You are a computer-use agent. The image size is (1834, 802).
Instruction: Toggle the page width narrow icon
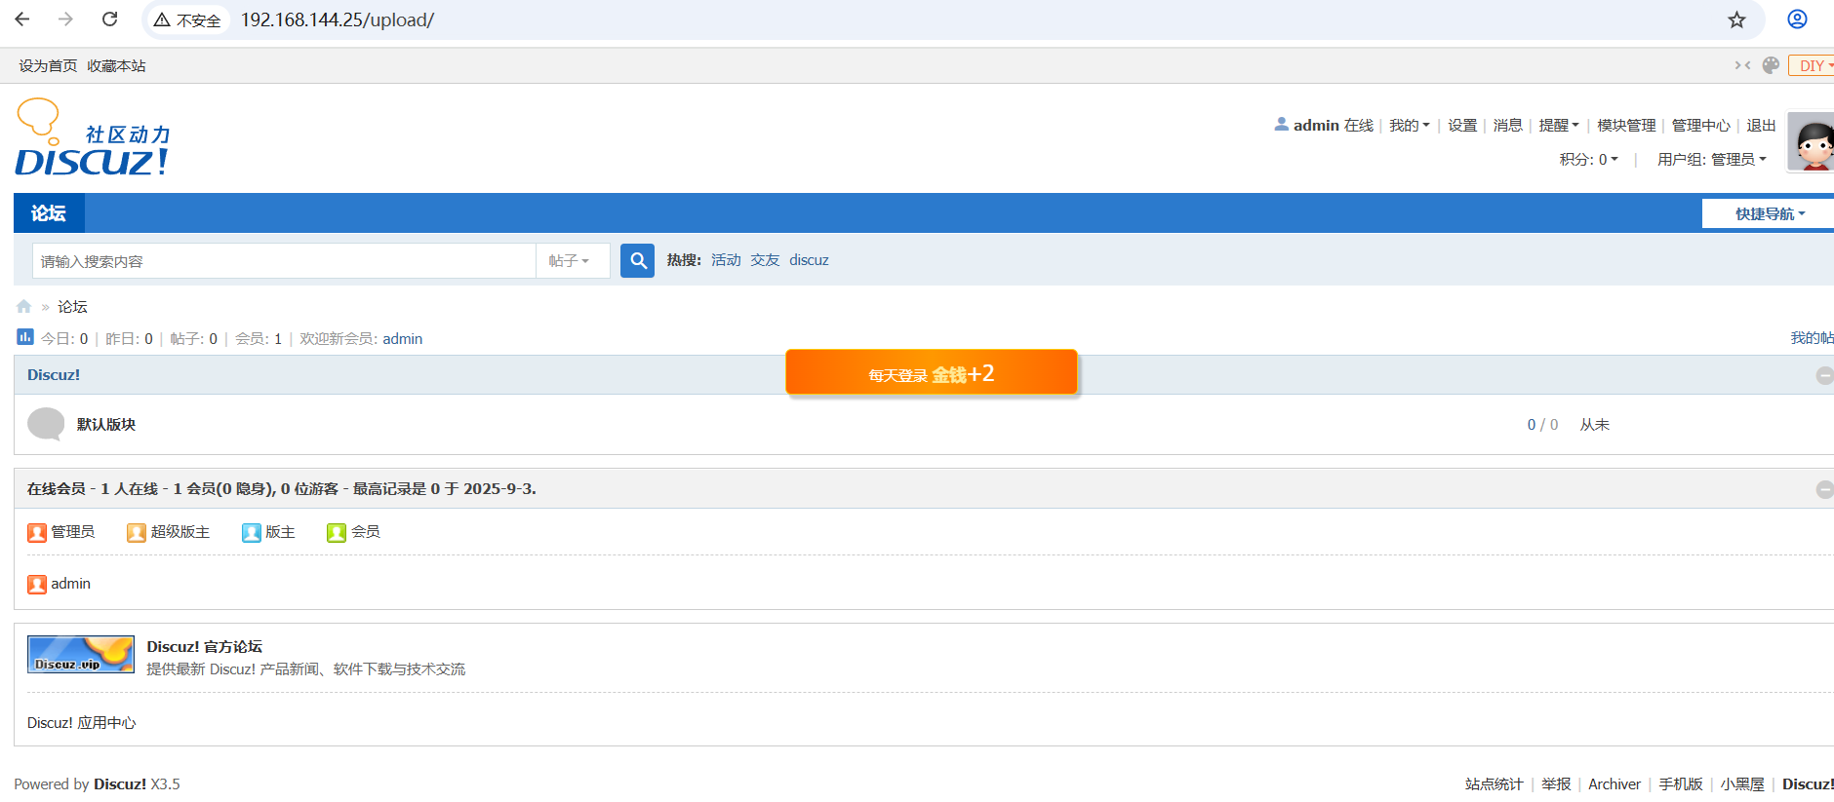(x=1742, y=65)
